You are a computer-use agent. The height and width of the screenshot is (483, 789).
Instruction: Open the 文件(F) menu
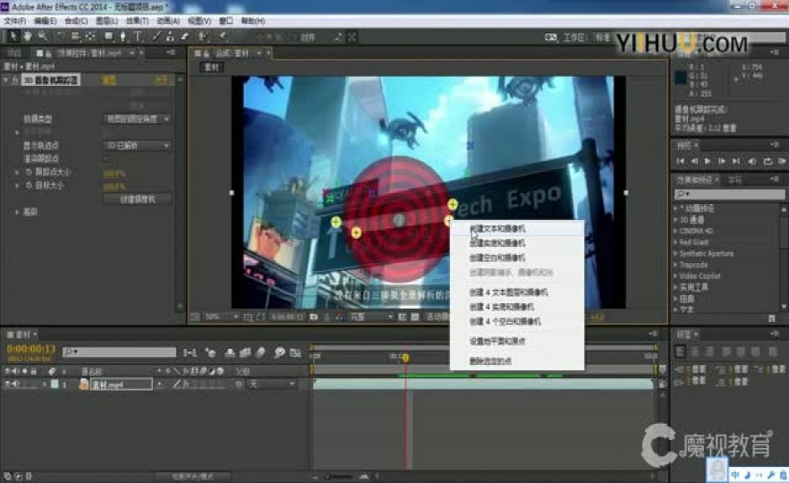tap(14, 21)
